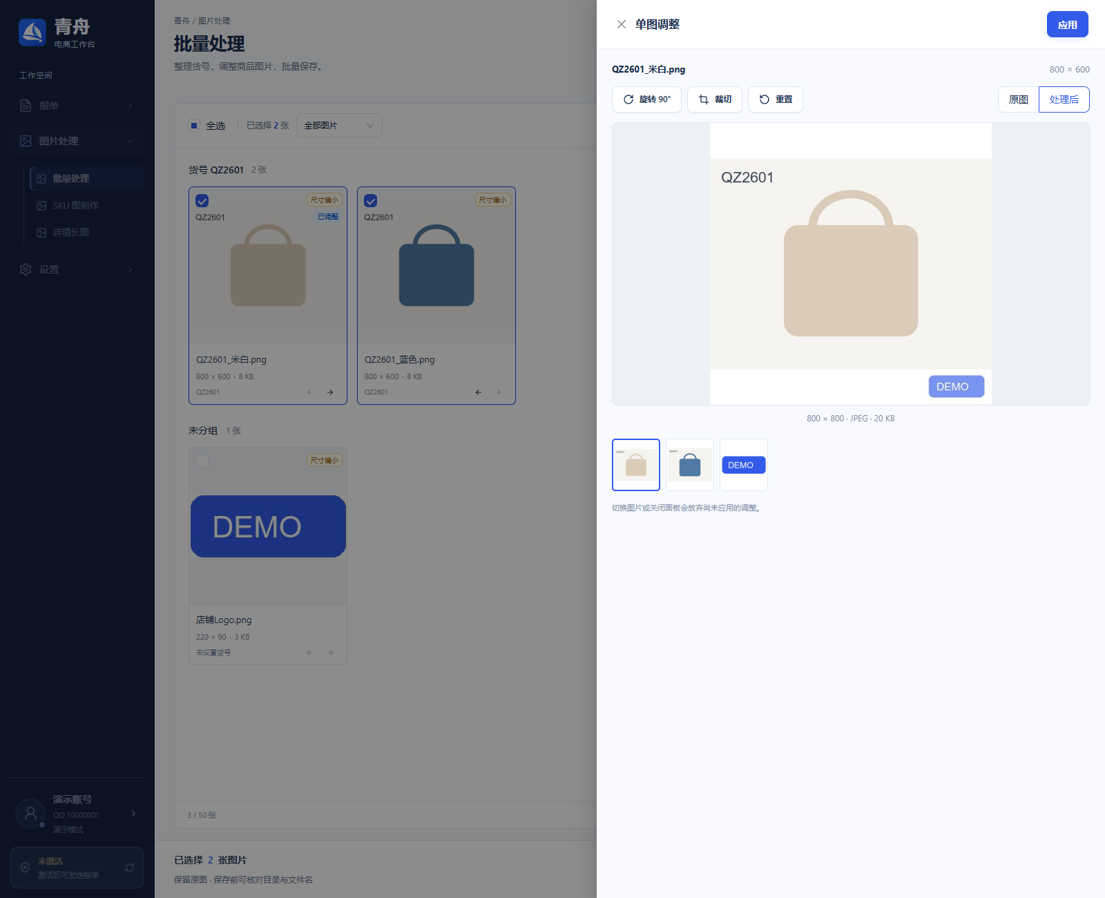Close the 单图调整 panel with the X icon

point(621,24)
